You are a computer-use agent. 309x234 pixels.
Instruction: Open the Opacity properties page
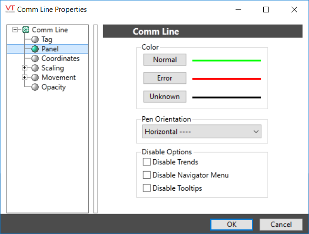[53, 87]
